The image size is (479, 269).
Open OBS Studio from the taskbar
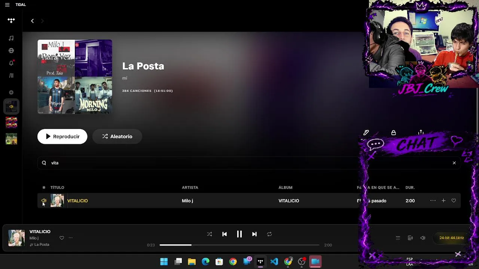pyautogui.click(x=302, y=262)
